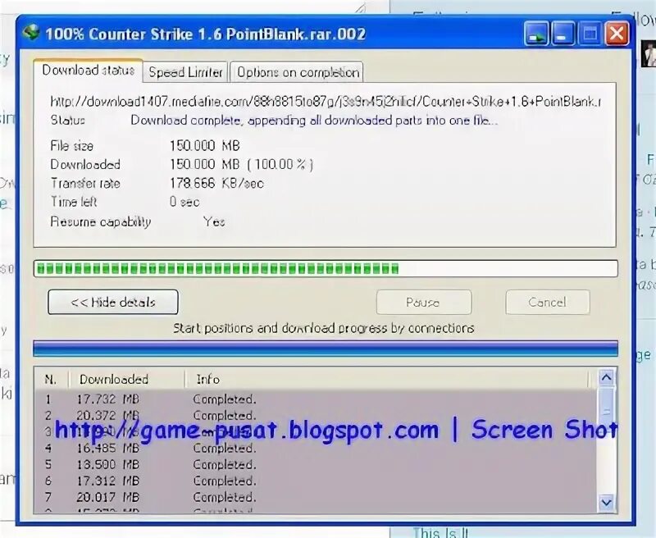Image resolution: width=656 pixels, height=538 pixels.
Task: Click the IDM icon in title bar
Action: (31, 33)
